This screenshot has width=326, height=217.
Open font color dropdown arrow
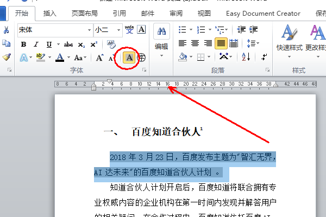[x=68, y=58]
